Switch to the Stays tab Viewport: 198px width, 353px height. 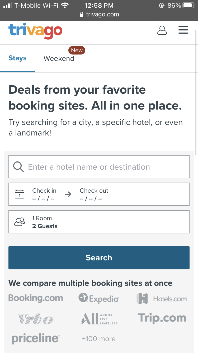pyautogui.click(x=17, y=58)
